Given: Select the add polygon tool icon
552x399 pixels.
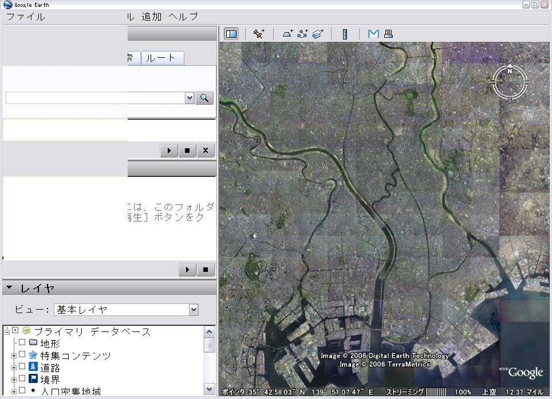Looking at the screenshot, I should pos(287,34).
